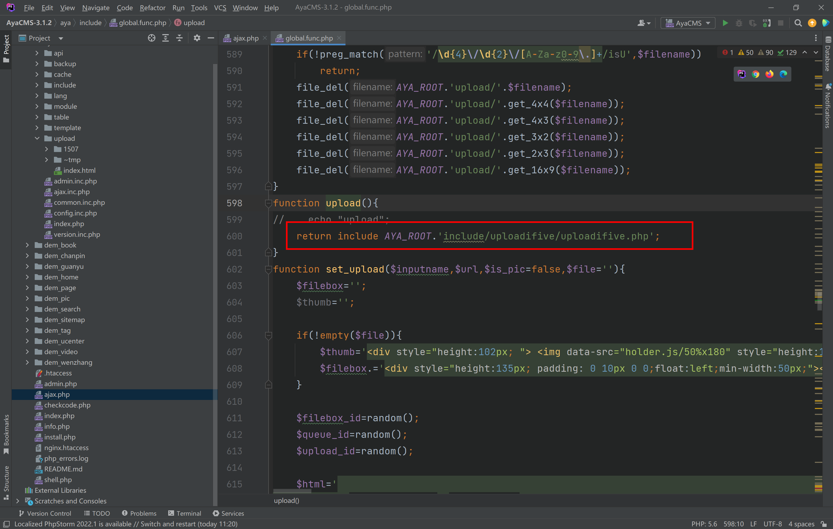Click the green Run button

click(x=725, y=23)
